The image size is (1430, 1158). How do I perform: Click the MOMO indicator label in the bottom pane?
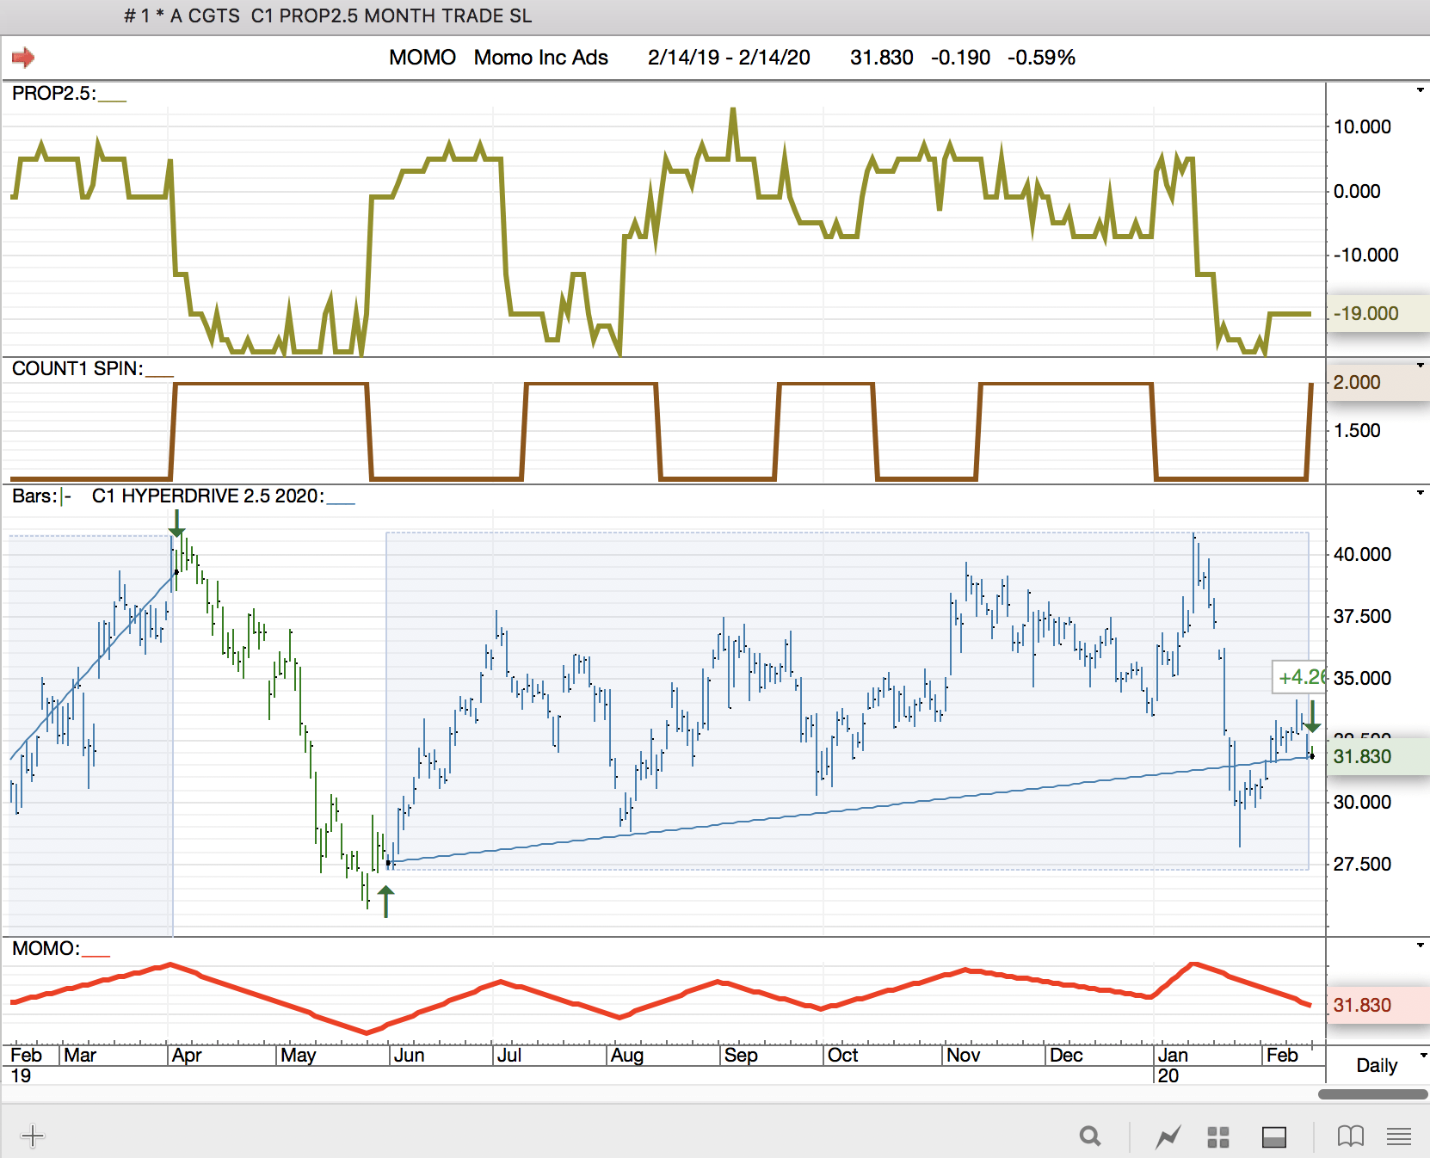pyautogui.click(x=46, y=948)
